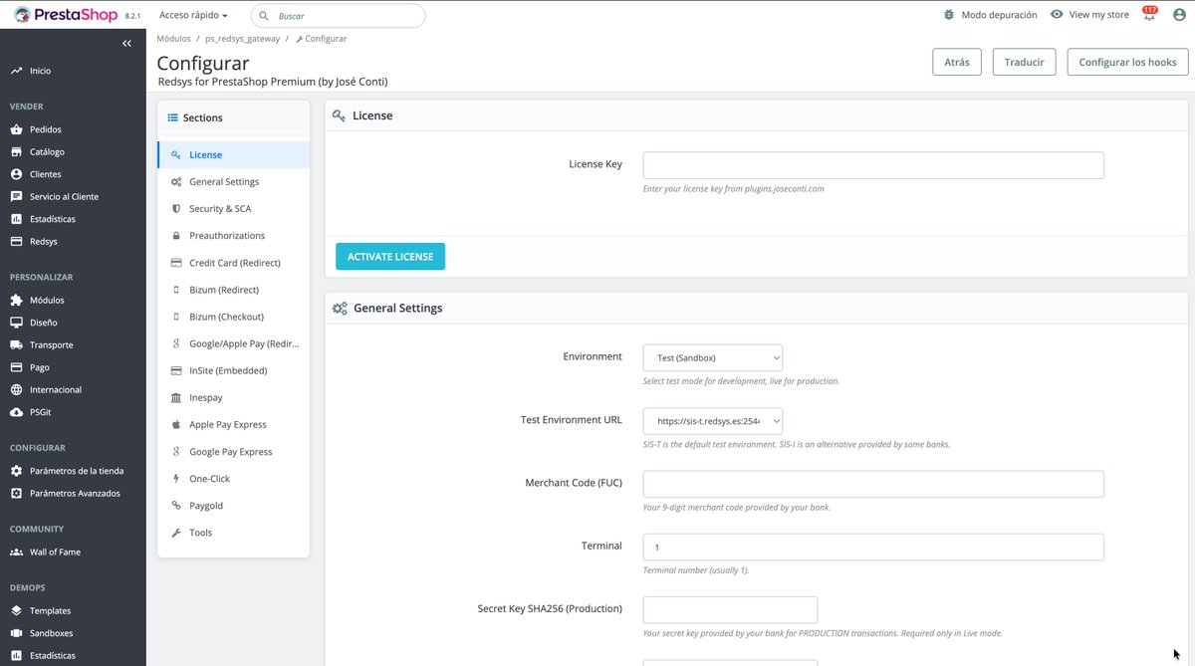Viewport: 1195px width, 666px height.
Task: Select Bizum (Checkout) section
Action: coord(233,317)
